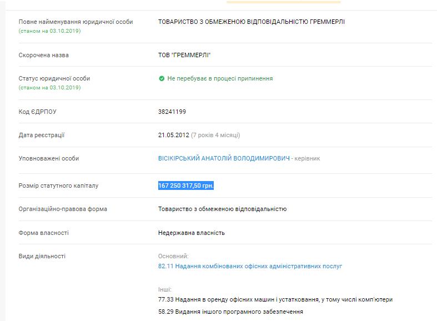Open director ВІСІКІРСЬКИЙ АНАТОЛІЙ ВОЛОДИМИРОВИЧ link

pyautogui.click(x=224, y=158)
